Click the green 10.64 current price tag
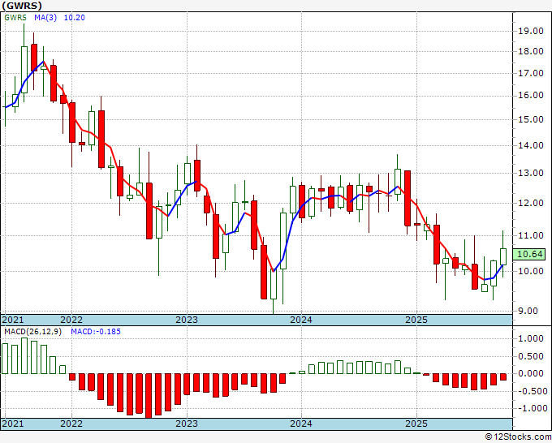The height and width of the screenshot is (443, 552). click(x=529, y=254)
